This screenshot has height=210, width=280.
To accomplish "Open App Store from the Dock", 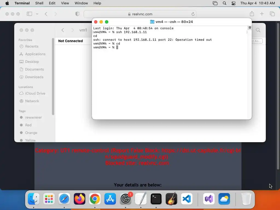I will tap(110, 199).
